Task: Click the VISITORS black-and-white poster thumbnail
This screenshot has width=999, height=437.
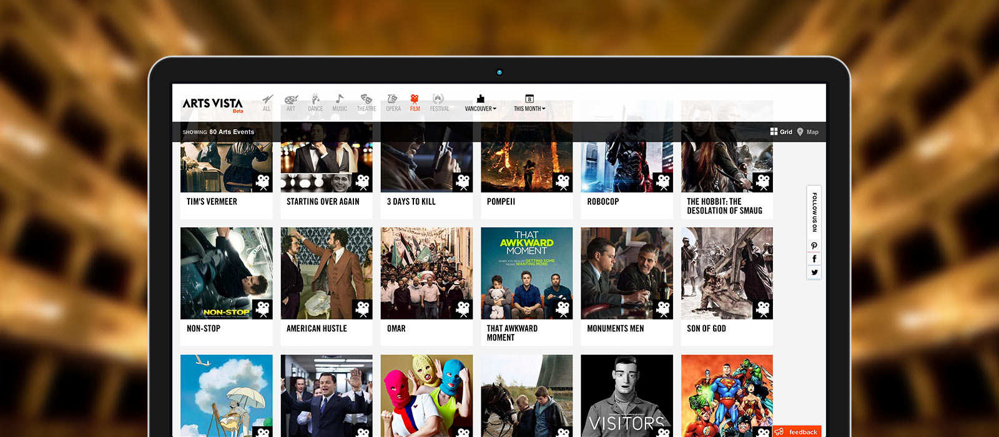Action: (x=627, y=396)
